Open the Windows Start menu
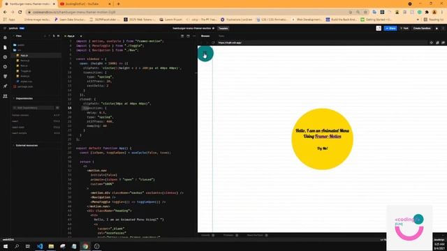447x251 pixels. [6, 246]
